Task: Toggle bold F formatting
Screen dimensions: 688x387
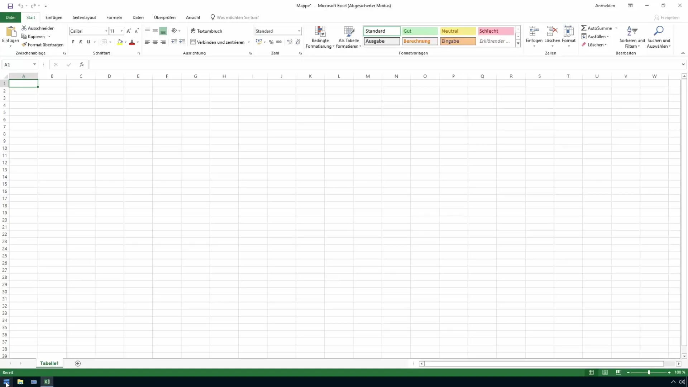Action: tap(73, 42)
